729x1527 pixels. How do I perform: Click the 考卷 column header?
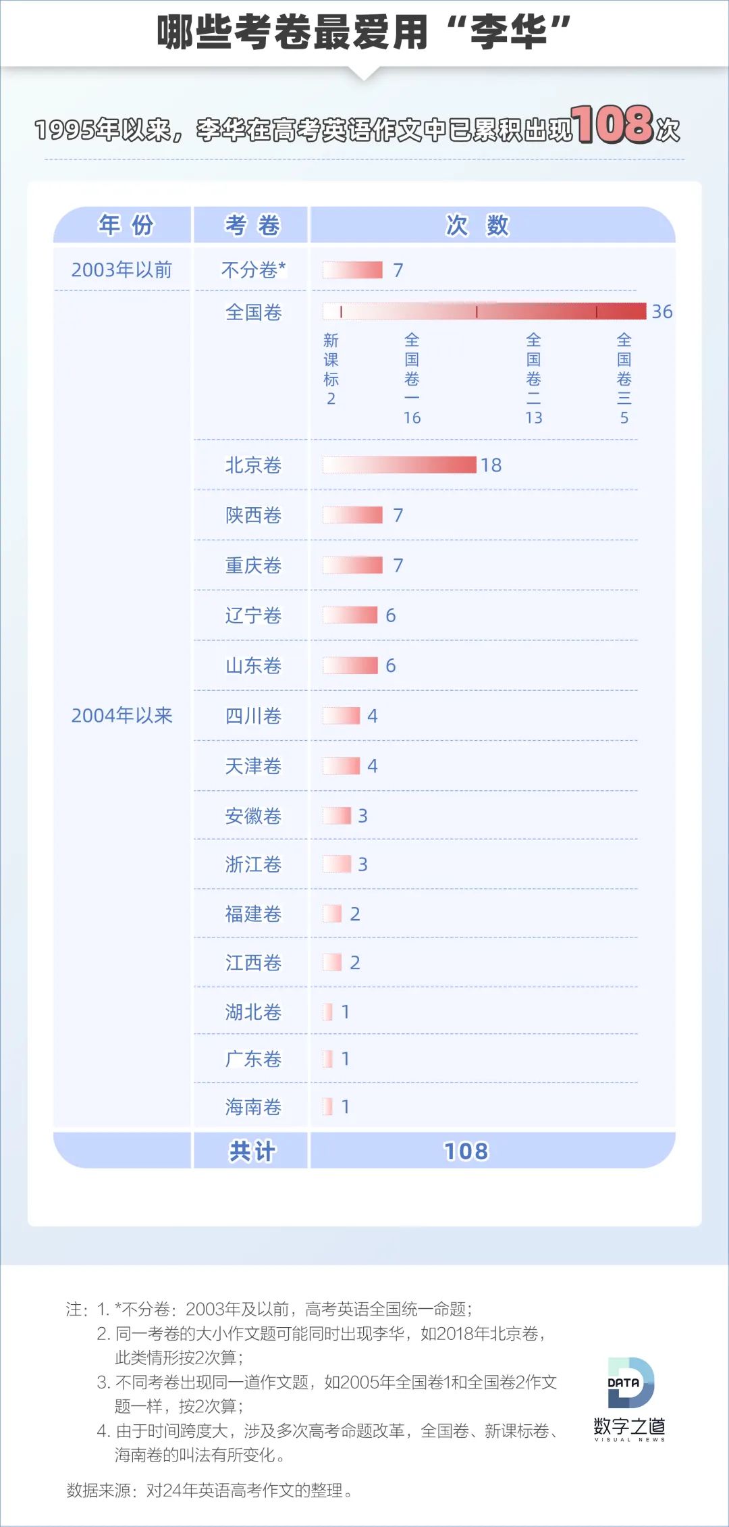(252, 225)
